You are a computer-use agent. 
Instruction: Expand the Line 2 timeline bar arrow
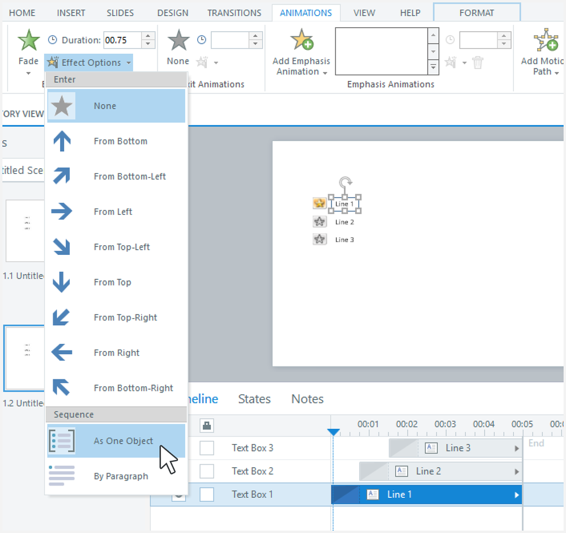click(x=517, y=471)
